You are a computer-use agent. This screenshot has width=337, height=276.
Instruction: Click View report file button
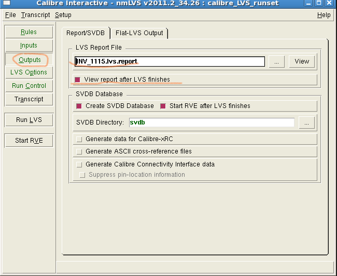point(302,62)
